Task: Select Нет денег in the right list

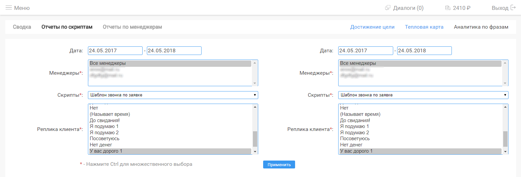Action: [351, 145]
